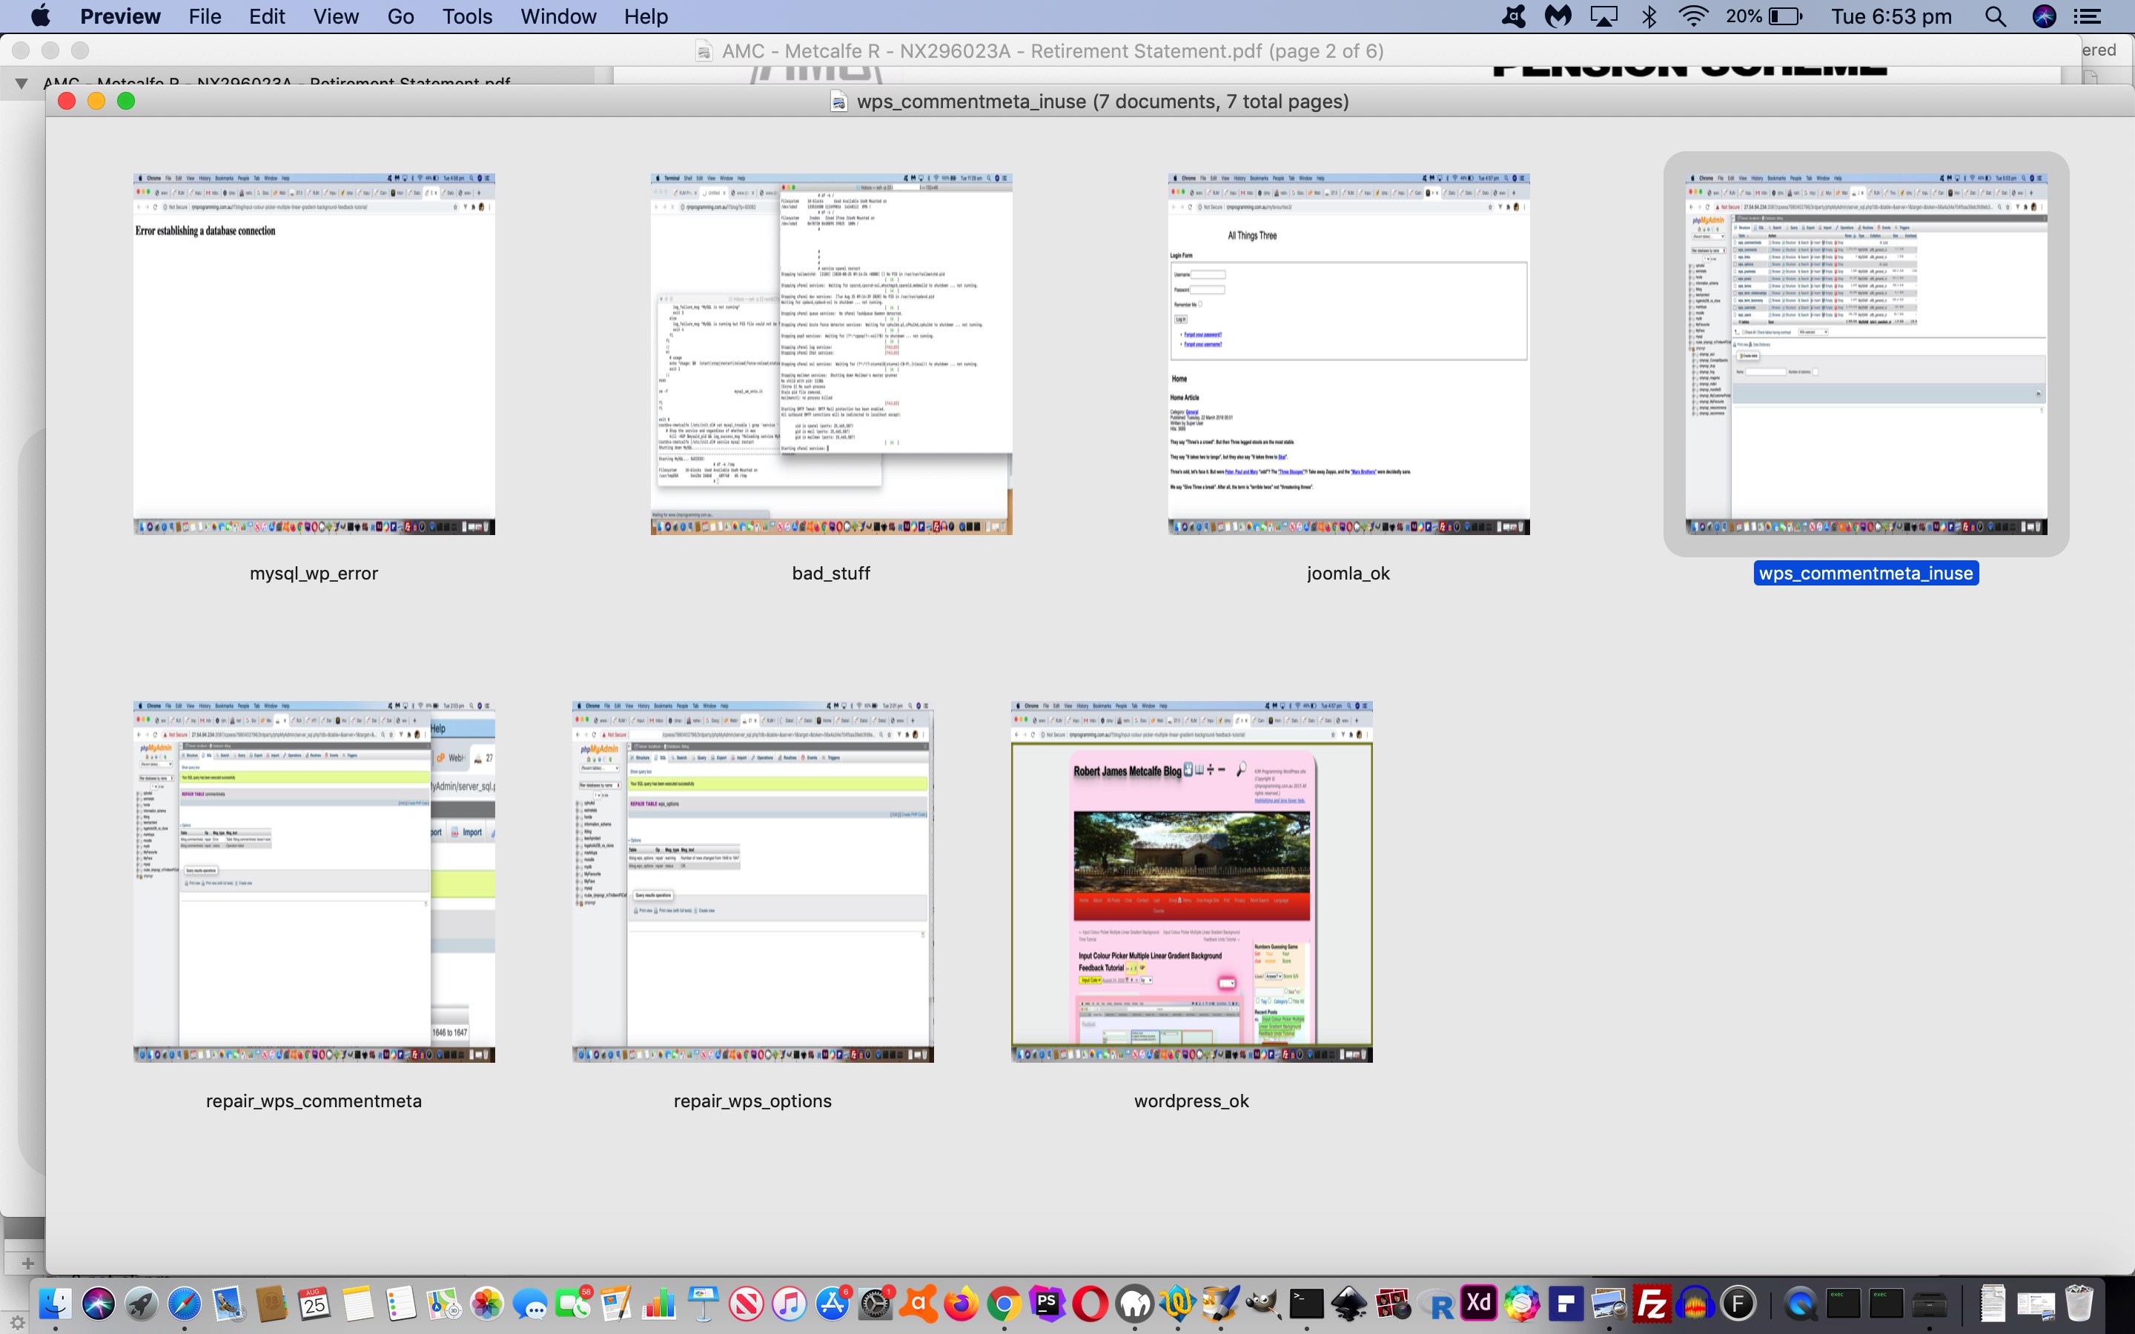This screenshot has height=1334, width=2135.
Task: Open Reminders app in Dock
Action: point(400,1303)
